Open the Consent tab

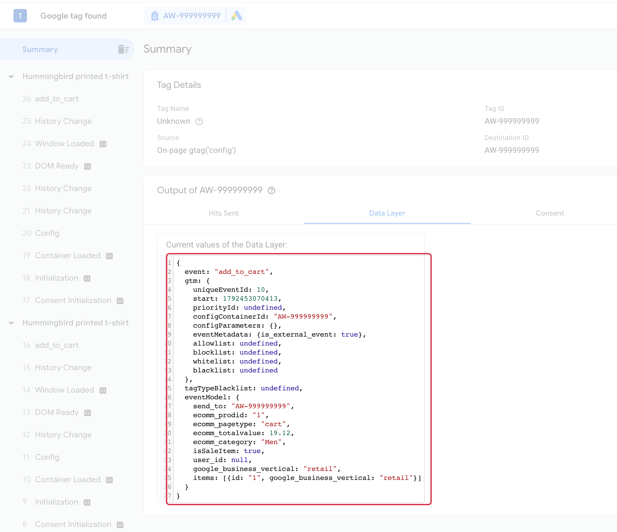550,213
